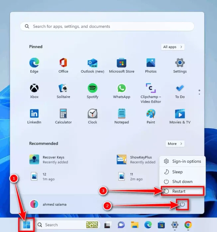Screen dimensions: 217x232
Task: Open recommended Recover Keys app
Action: click(x=49, y=159)
